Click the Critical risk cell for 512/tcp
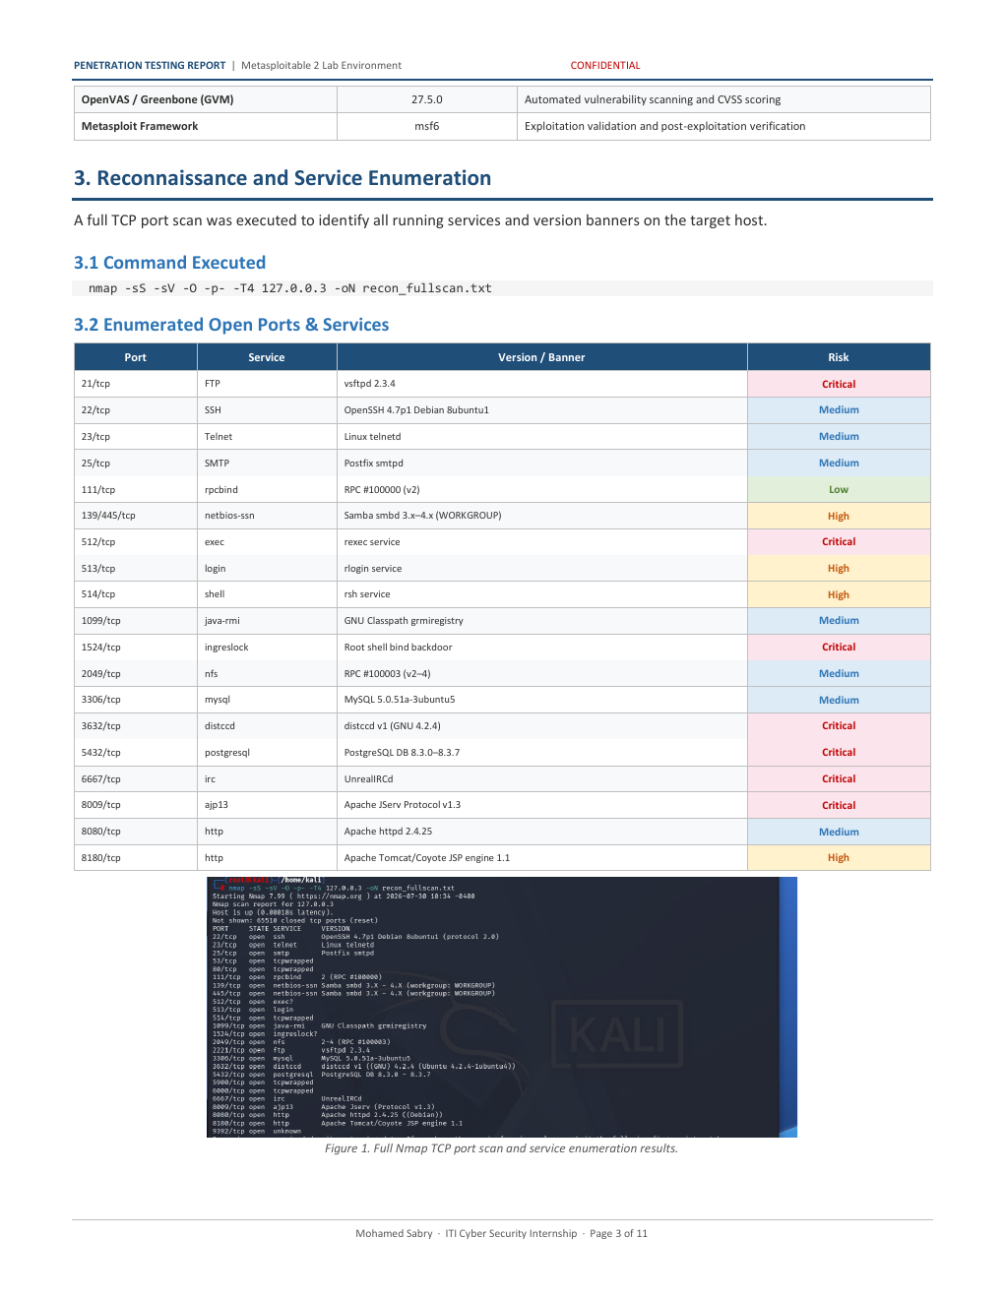This screenshot has width=1004, height=1299. point(839,542)
